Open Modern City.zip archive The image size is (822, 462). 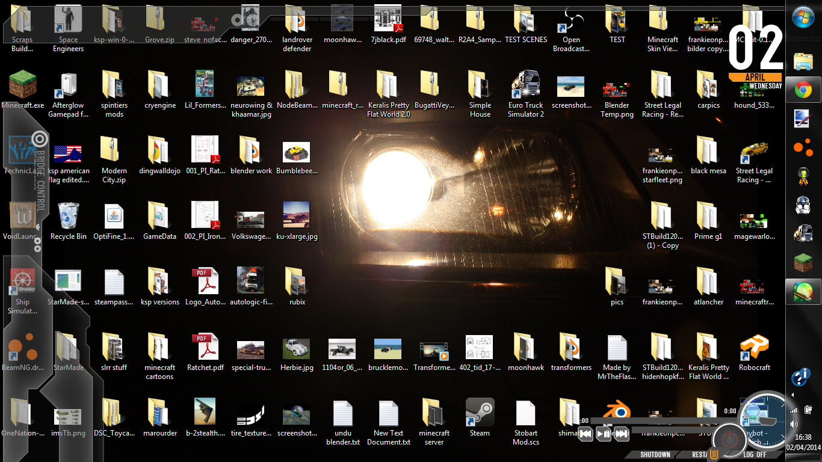[114, 161]
